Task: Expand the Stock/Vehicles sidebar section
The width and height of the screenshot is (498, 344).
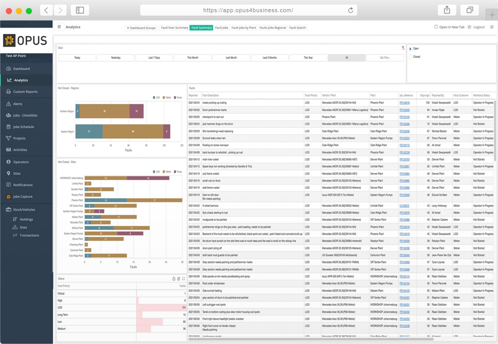Action: (24, 210)
